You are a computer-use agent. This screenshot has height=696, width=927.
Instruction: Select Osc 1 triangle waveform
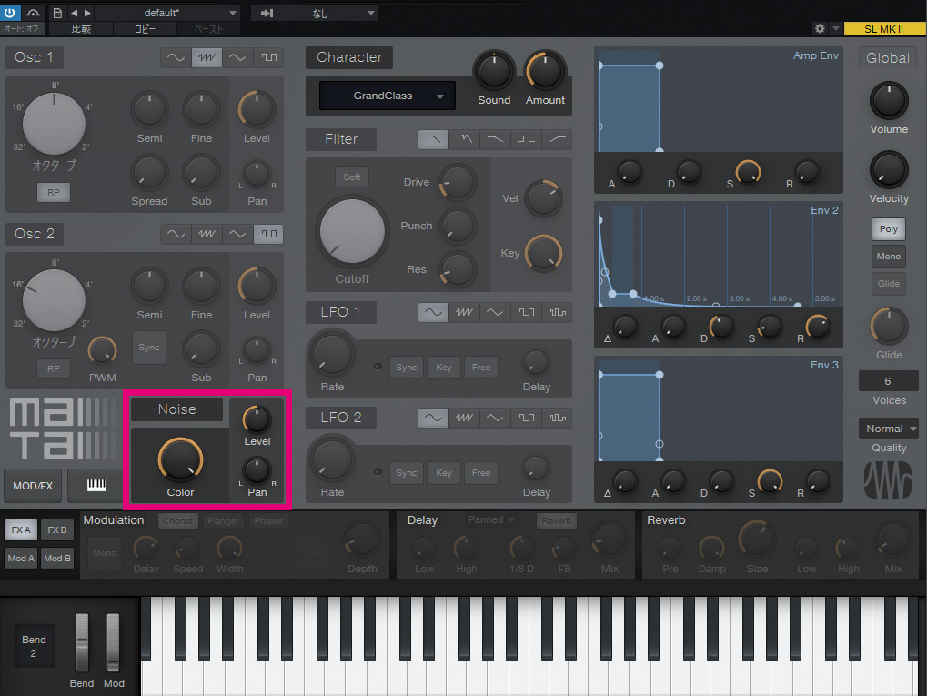click(237, 57)
